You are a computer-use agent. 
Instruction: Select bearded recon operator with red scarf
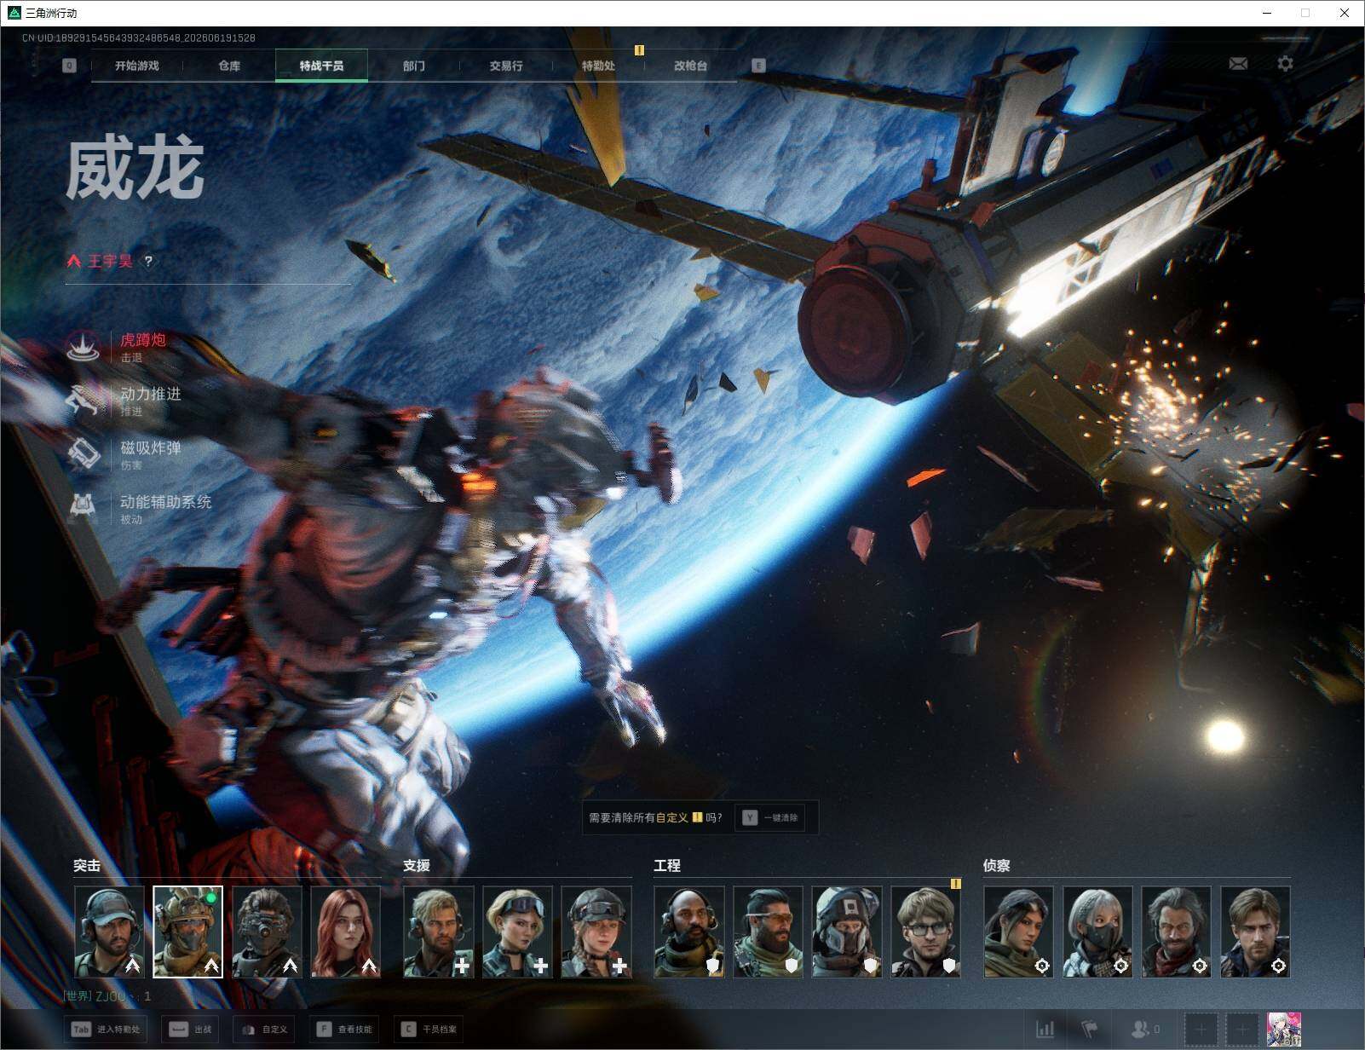pos(1176,932)
